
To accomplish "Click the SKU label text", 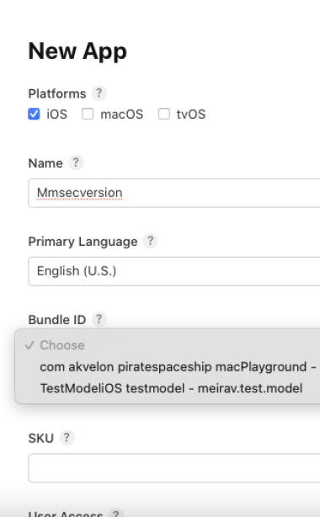I will click(x=41, y=438).
